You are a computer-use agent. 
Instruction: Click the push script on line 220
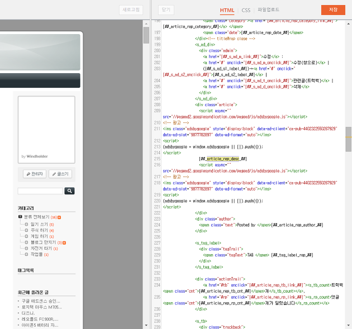click(x=213, y=201)
